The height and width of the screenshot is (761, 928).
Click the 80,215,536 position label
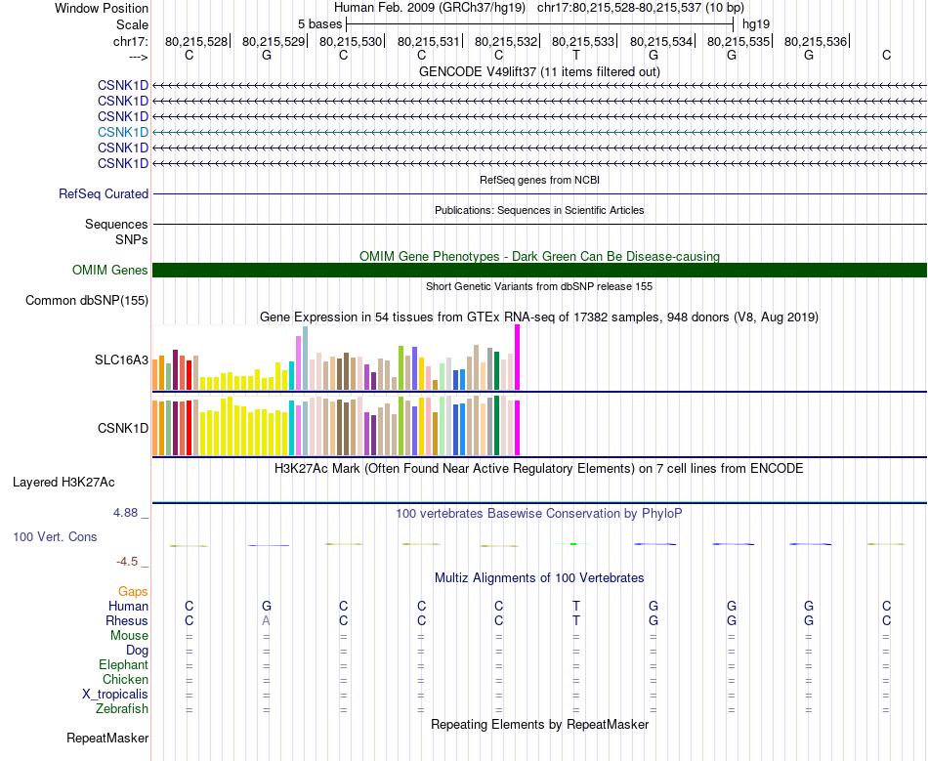coord(816,41)
